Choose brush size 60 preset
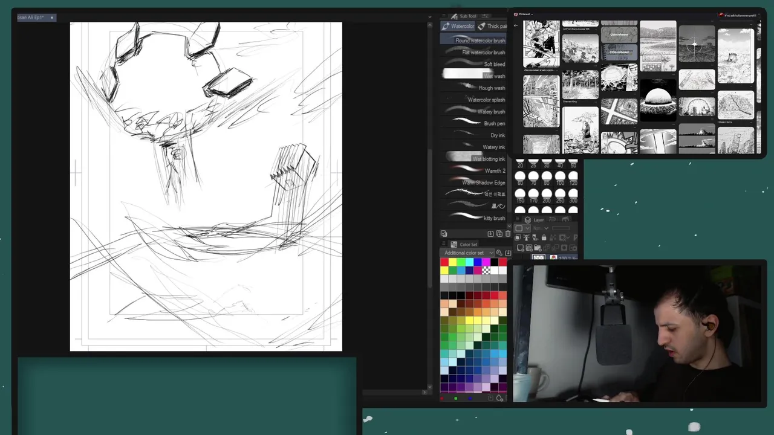Viewport: 774px width, 435px height. (520, 176)
